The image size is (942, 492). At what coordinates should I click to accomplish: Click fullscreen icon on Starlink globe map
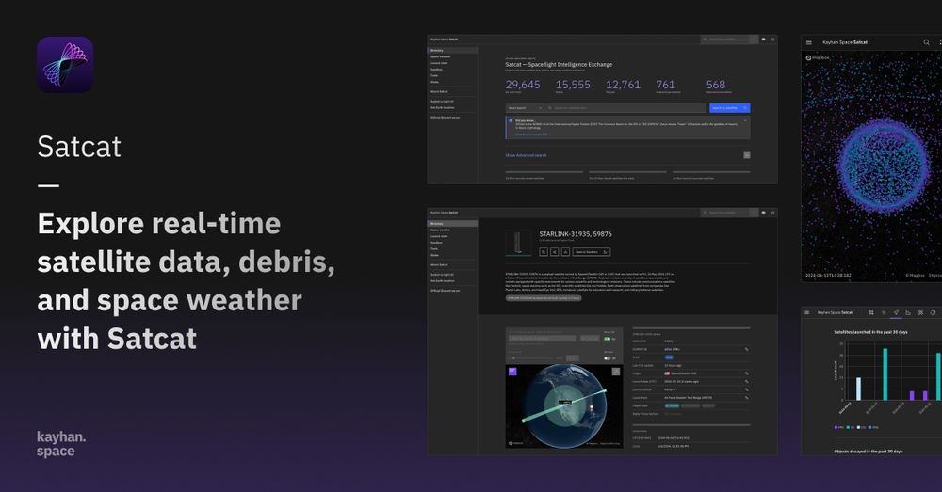point(616,372)
